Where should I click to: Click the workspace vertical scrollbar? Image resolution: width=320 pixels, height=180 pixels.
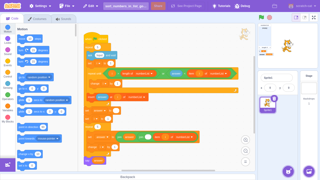(x=254, y=95)
